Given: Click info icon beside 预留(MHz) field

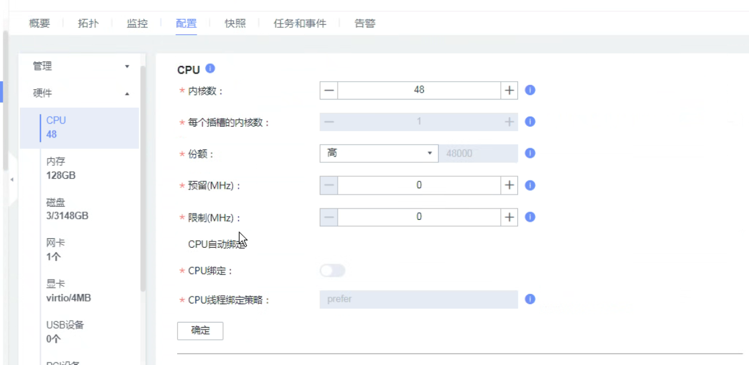Looking at the screenshot, I should pos(531,185).
